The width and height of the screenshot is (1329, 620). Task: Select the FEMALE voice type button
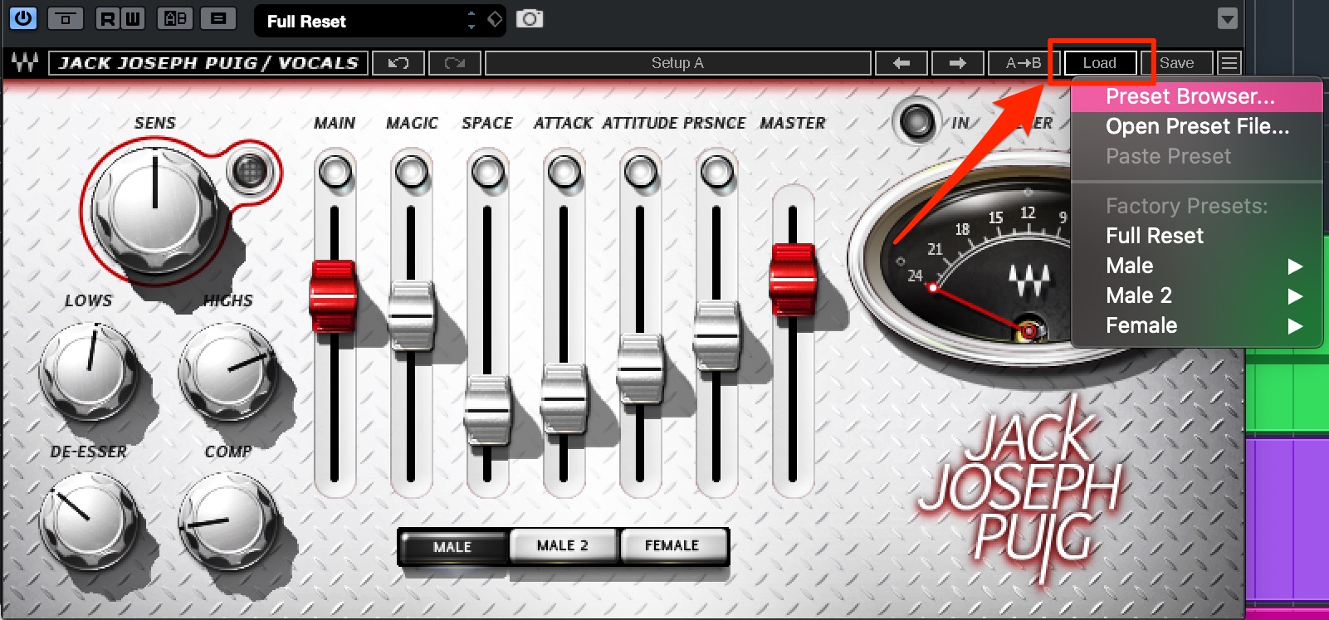pos(672,545)
